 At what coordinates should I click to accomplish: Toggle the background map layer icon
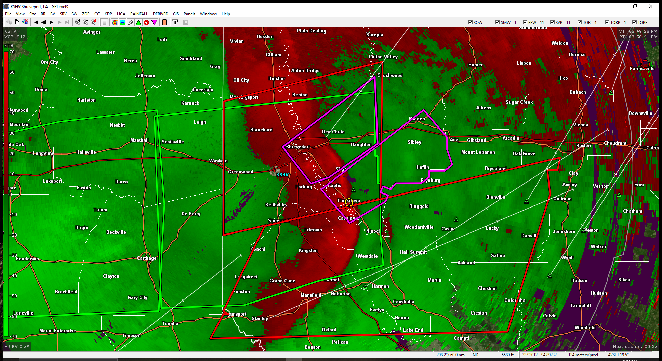pos(123,22)
